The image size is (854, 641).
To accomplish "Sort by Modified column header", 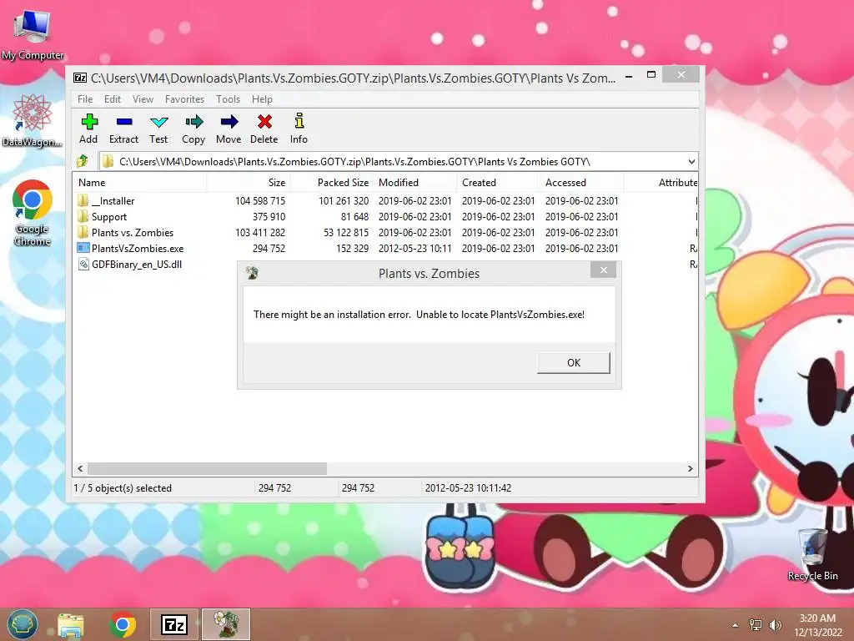I will tap(415, 183).
